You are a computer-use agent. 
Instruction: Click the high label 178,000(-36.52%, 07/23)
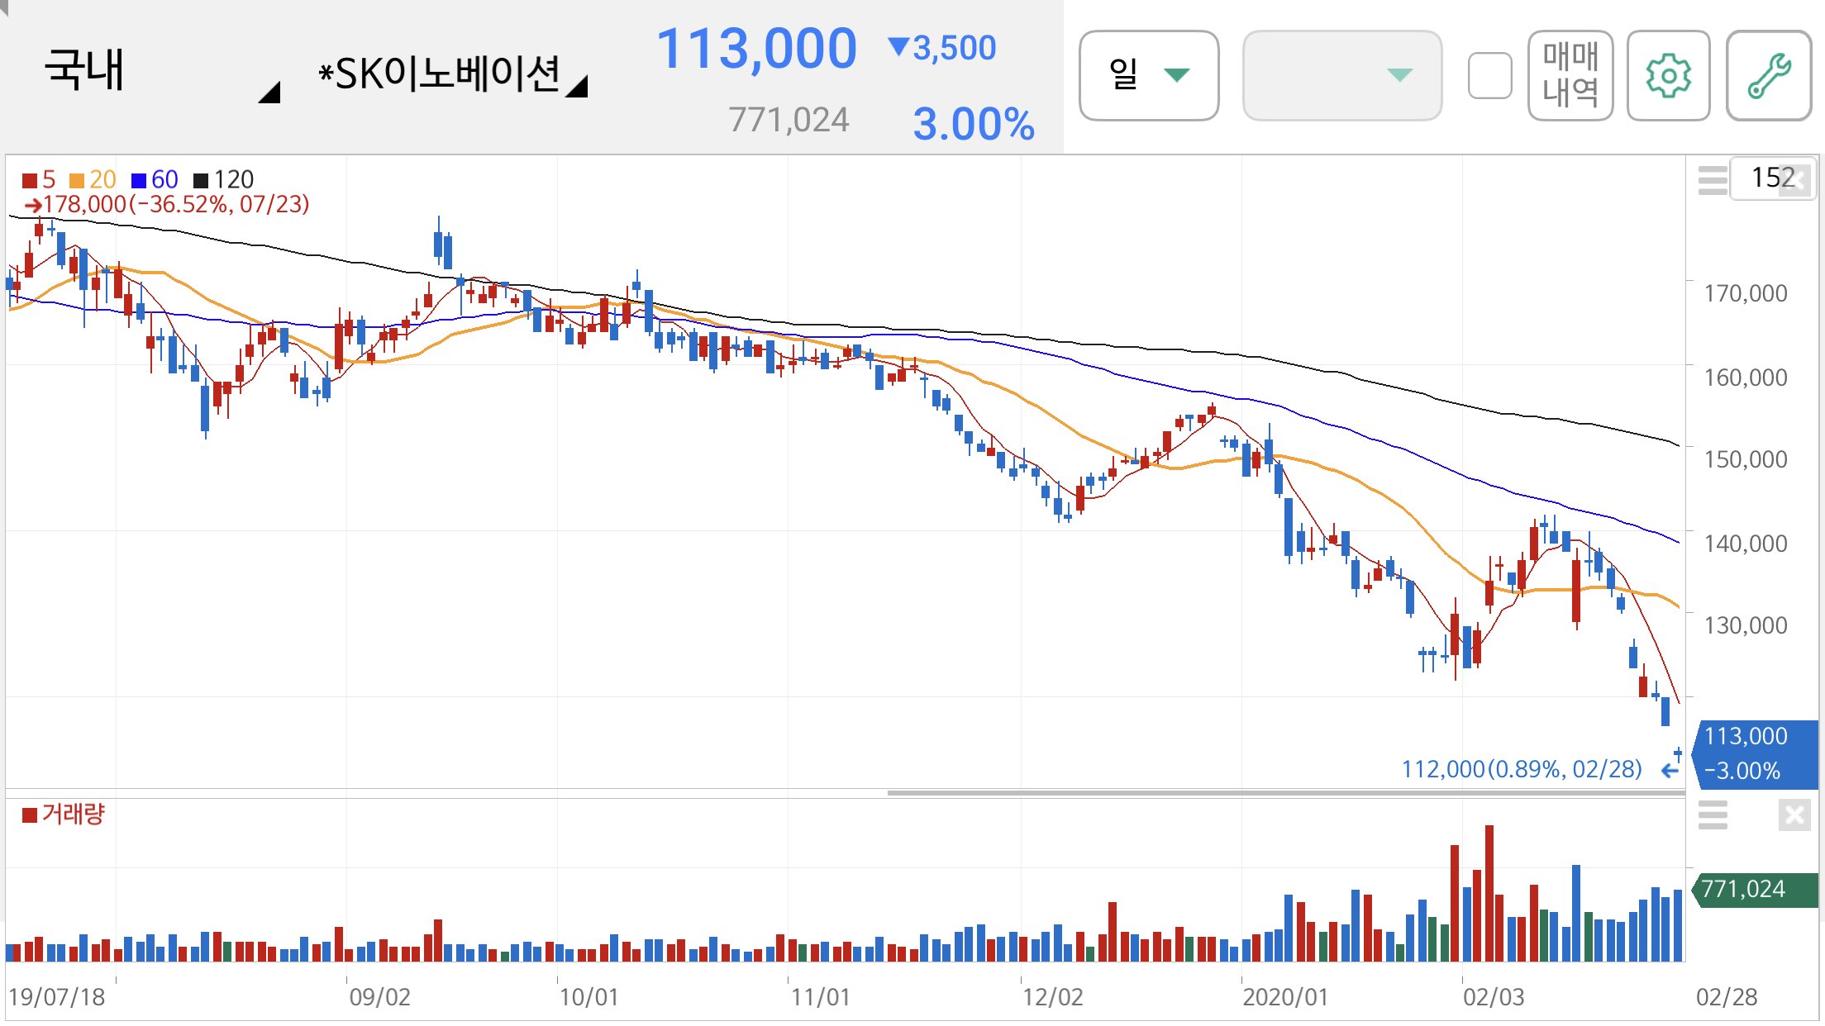pyautogui.click(x=167, y=204)
